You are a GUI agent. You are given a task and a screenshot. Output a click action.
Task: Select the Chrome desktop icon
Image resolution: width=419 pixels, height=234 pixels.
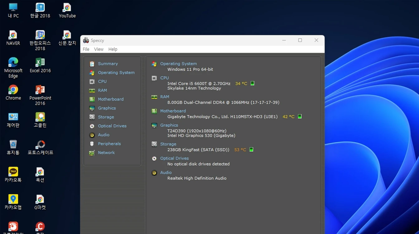[x=13, y=92]
